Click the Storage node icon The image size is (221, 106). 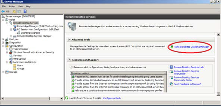7,72
